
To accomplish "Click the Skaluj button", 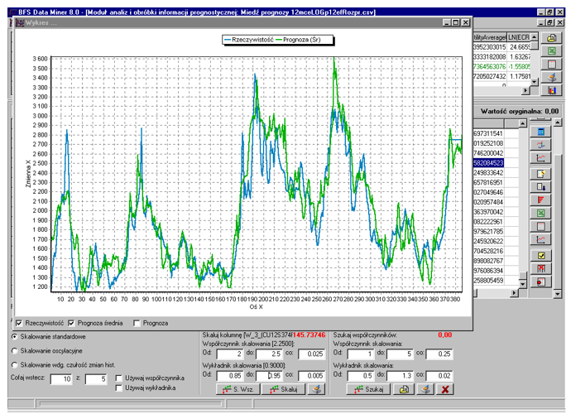I will pos(284,389).
